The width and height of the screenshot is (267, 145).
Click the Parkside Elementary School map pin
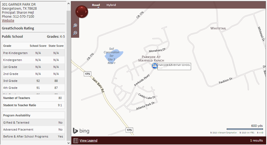[155, 66]
